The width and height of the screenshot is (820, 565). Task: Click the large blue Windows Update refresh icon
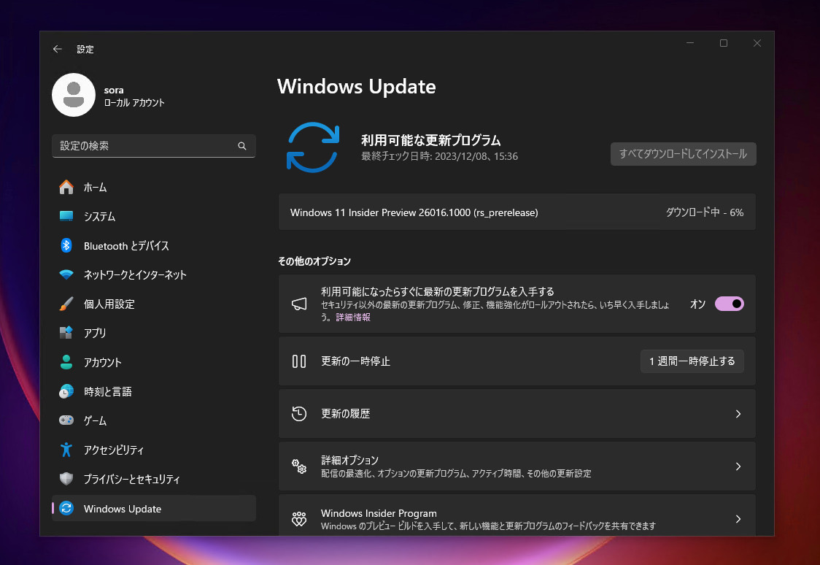(313, 147)
